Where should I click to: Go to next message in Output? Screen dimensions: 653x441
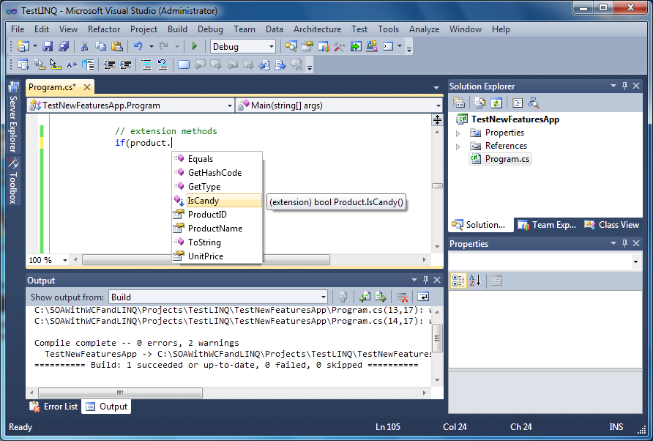coord(381,297)
